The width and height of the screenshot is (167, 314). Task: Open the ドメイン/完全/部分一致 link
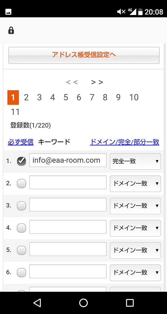[x=124, y=142]
